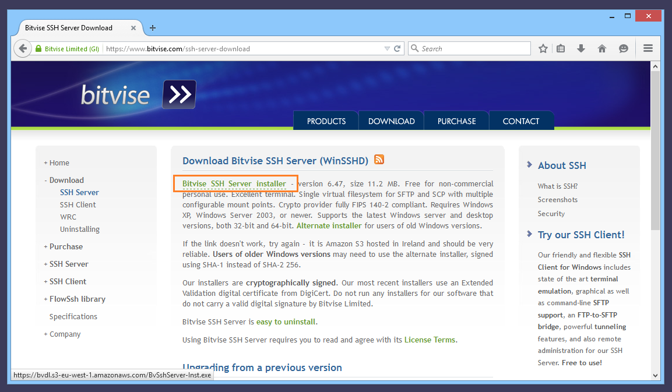Click the vertical scrollbar thumb
The height and width of the screenshot is (392, 672).
pyautogui.click(x=655, y=150)
